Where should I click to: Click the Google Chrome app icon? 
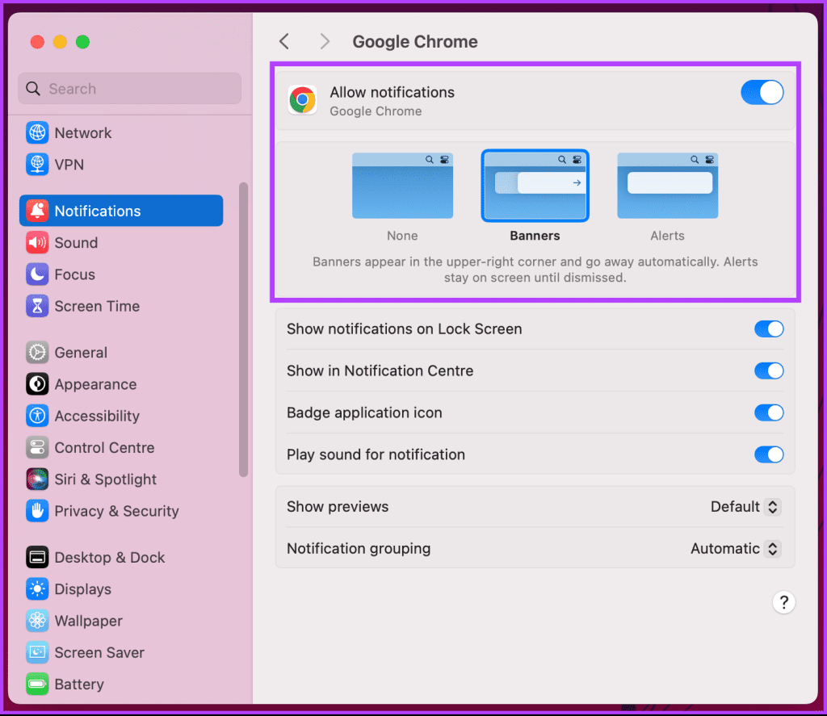302,99
